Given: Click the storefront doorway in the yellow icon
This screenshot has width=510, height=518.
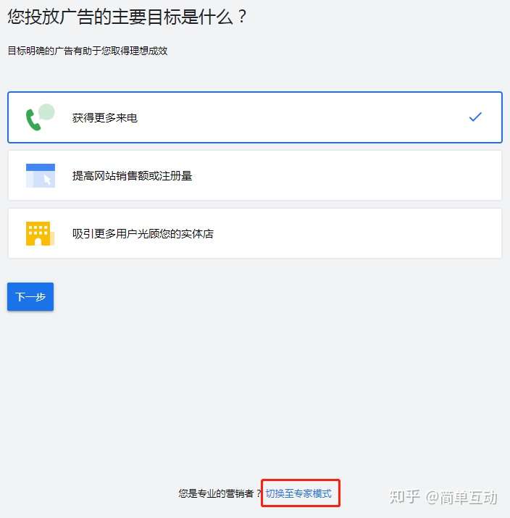Looking at the screenshot, I should [38, 242].
